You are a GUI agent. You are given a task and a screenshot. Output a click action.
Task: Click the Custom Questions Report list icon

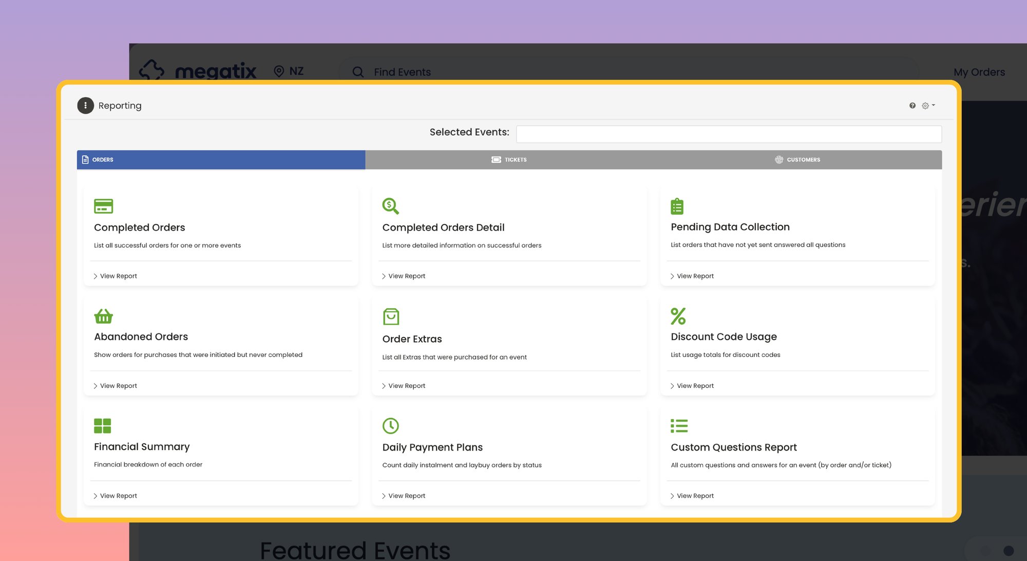click(x=679, y=425)
